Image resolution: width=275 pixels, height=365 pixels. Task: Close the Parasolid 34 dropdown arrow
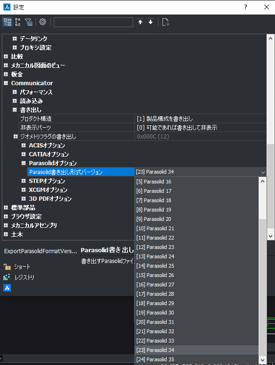coord(263,172)
